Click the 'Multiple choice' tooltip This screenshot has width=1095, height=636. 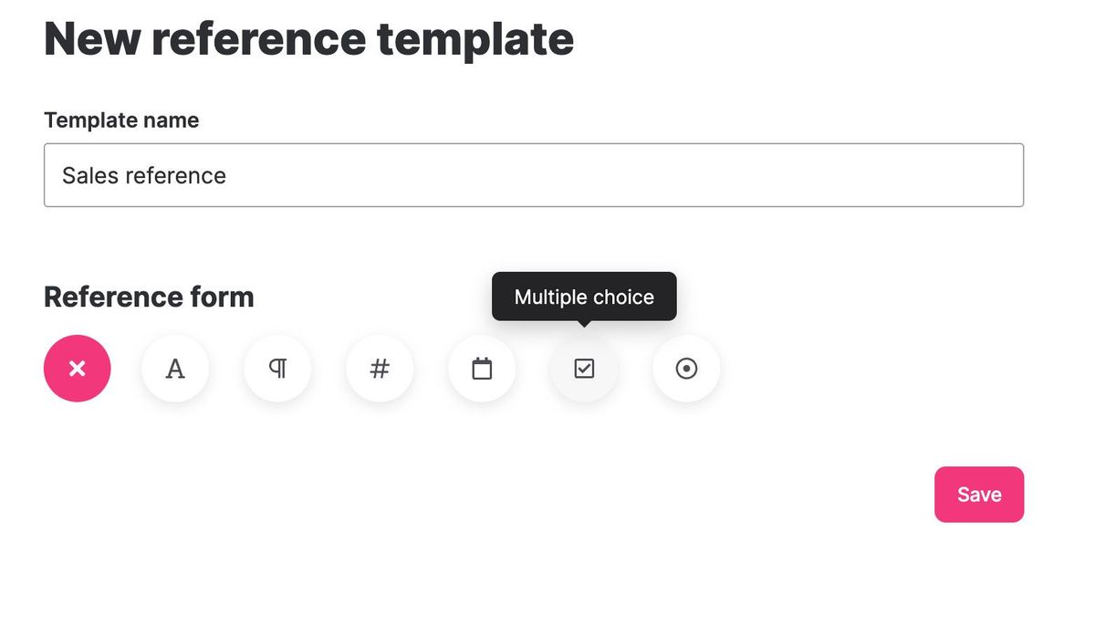point(584,297)
